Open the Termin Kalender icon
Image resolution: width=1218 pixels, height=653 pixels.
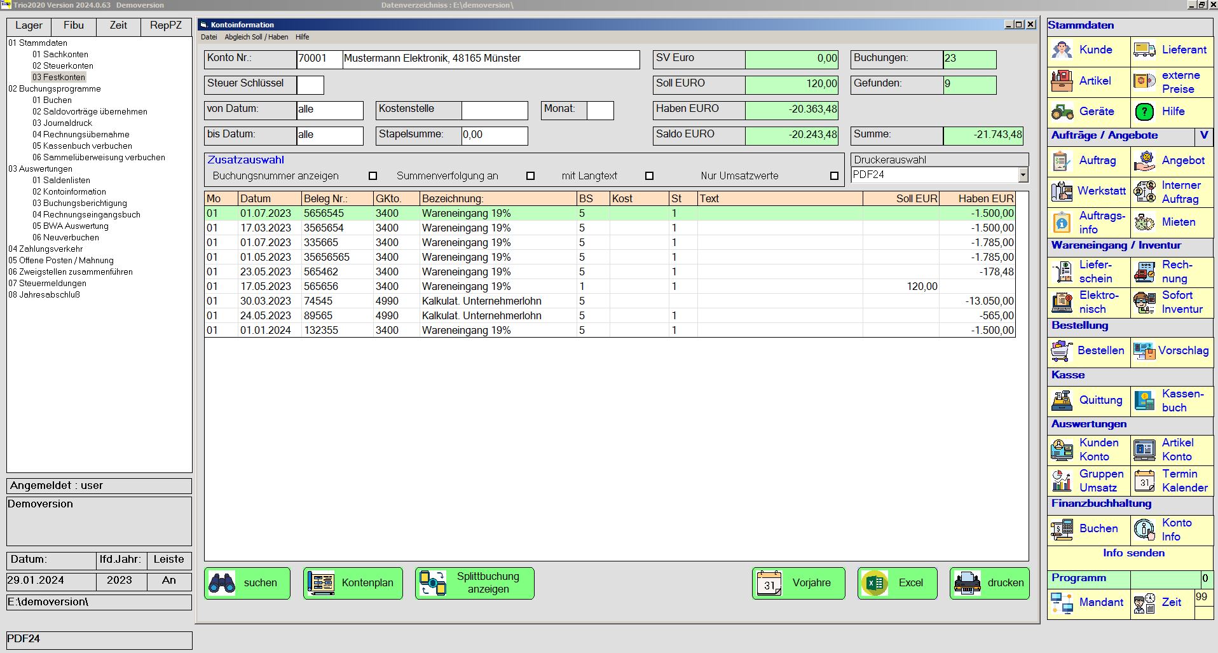[x=1144, y=481]
